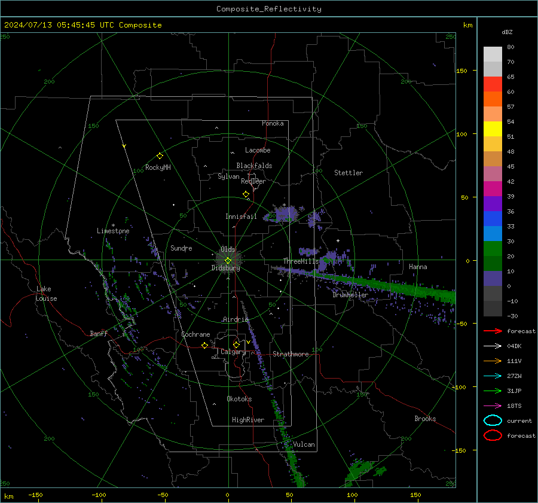The image size is (538, 503).
Task: Click the Airdrie city label
Action: coord(236,319)
